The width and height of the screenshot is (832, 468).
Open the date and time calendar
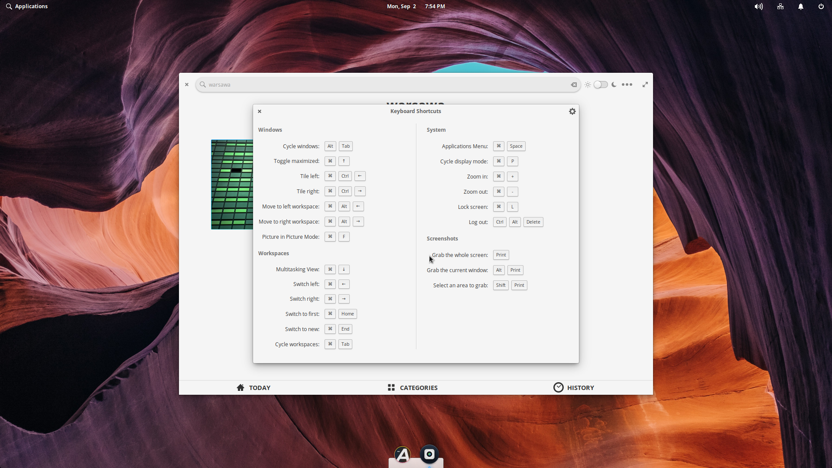[x=416, y=6]
